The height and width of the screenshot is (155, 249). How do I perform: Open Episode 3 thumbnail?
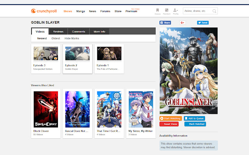pyautogui.click(x=46, y=53)
